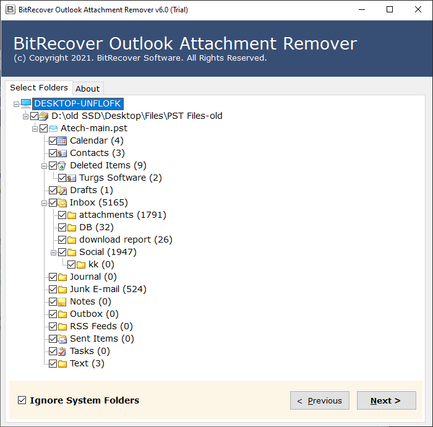
Task: Collapse the PST Files-old path node
Action: [x=26, y=116]
